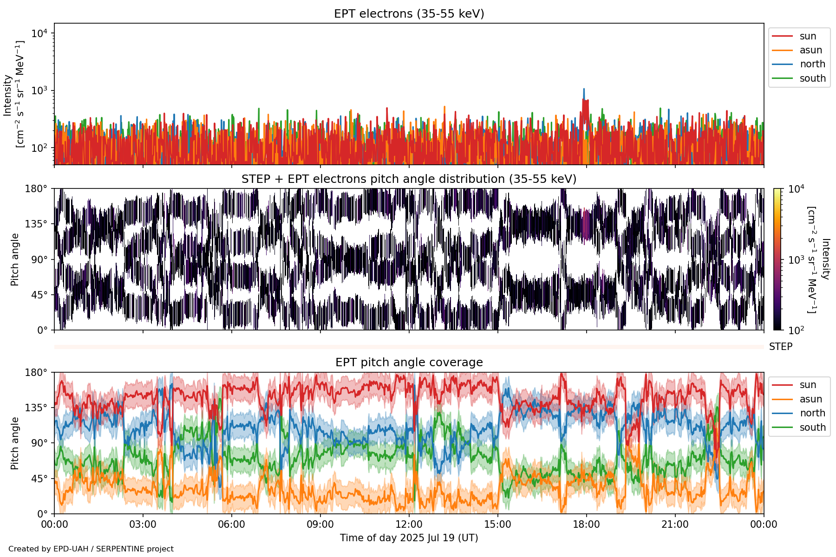Click the STEP label beside the thin bar
Screen dimensions: 836x557
pos(780,347)
